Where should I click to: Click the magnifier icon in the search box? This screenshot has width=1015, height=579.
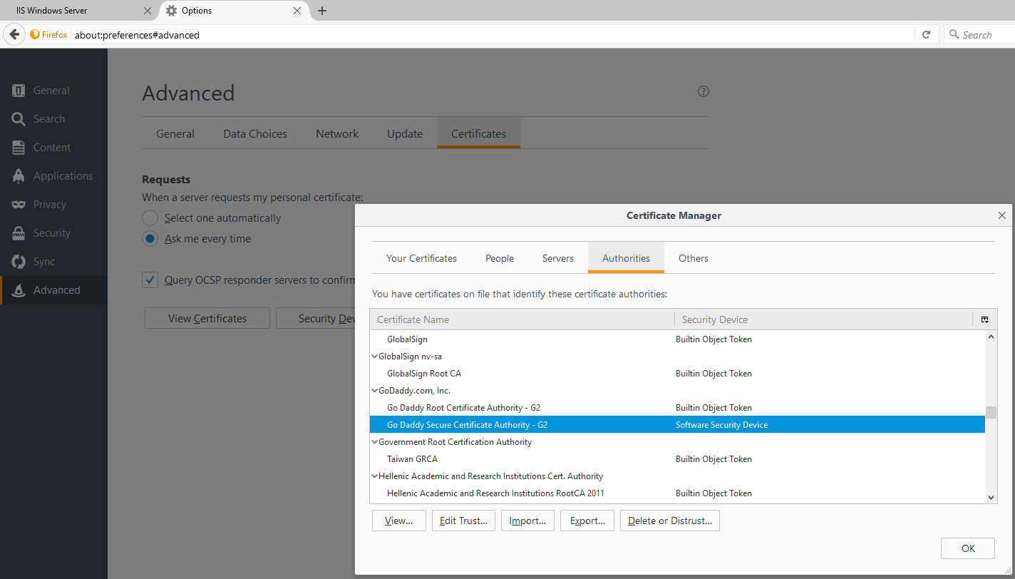[x=954, y=34]
